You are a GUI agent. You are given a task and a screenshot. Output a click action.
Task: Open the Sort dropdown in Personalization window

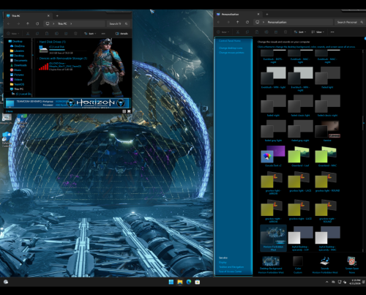[300, 32]
